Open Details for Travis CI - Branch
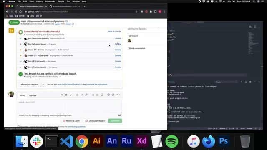267x150 pixels. (x=118, y=50)
